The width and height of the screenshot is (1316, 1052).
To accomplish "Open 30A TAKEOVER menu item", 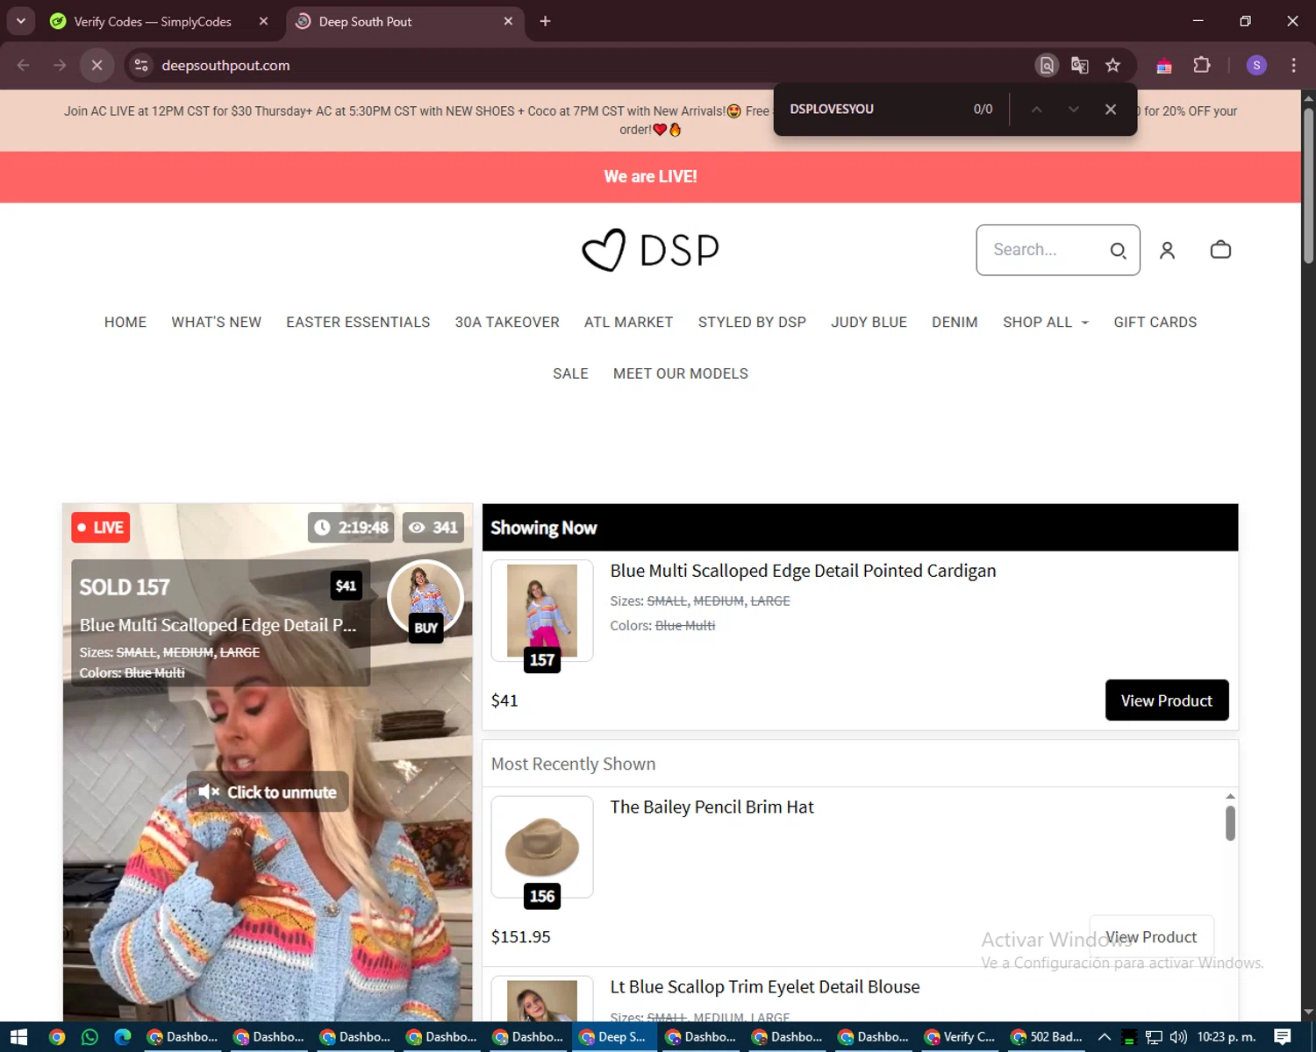I will click(507, 323).
